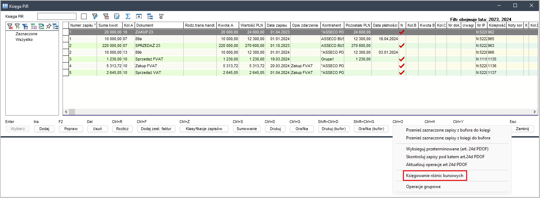This screenshot has height=198, width=540.
Task: Click the 'Data płatności' column header
Action: point(385,25)
